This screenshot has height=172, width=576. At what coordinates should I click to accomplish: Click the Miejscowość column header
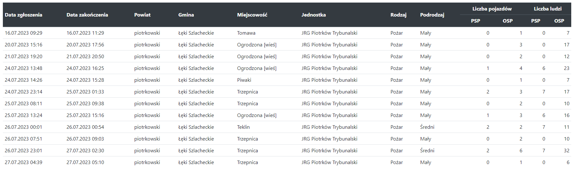tap(252, 15)
